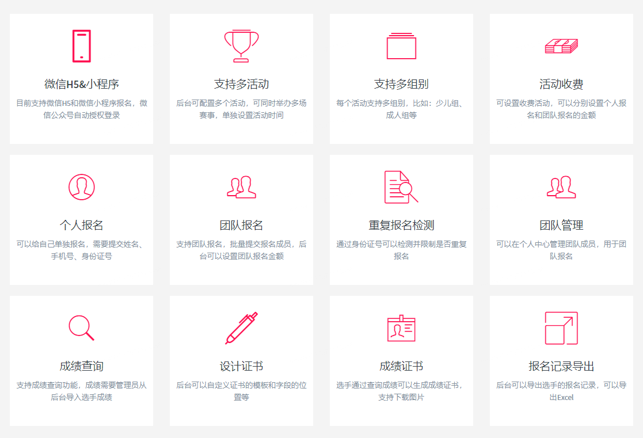Click the 报名记录导出 title
Viewport: 643px width, 438px height.
pyautogui.click(x=561, y=366)
